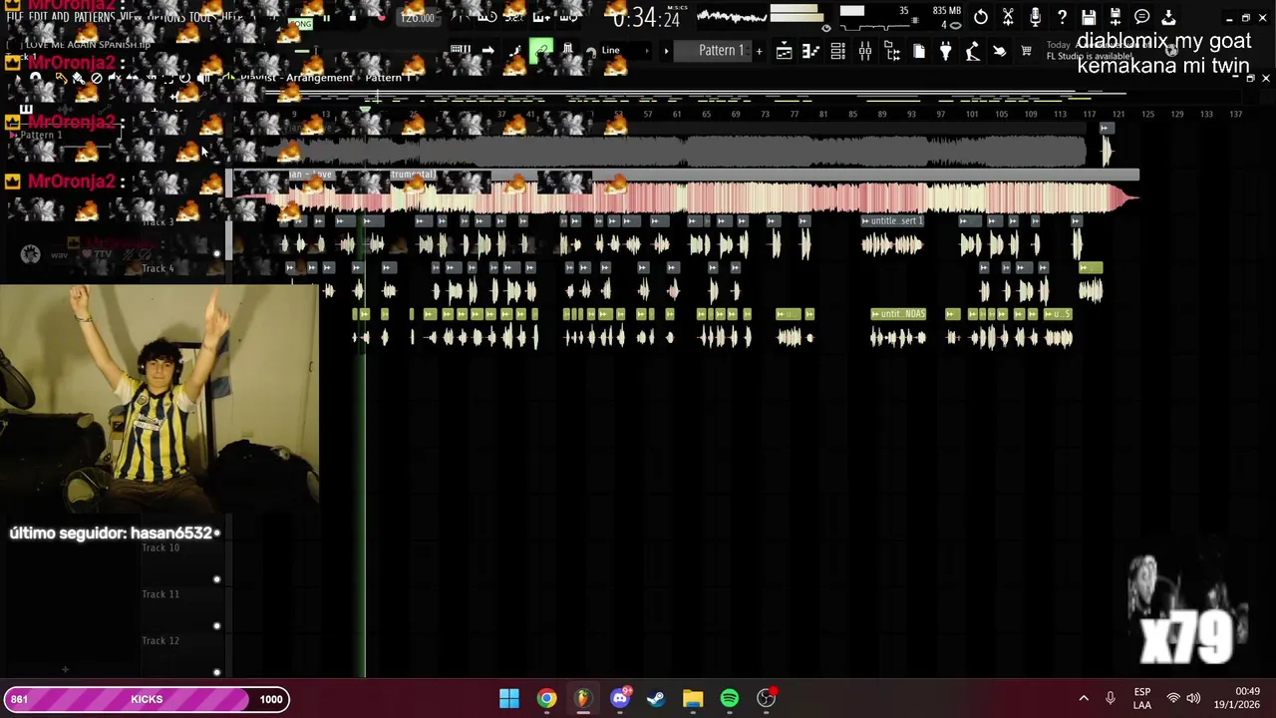
Task: Open the shopping cart shop icon
Action: (1026, 51)
